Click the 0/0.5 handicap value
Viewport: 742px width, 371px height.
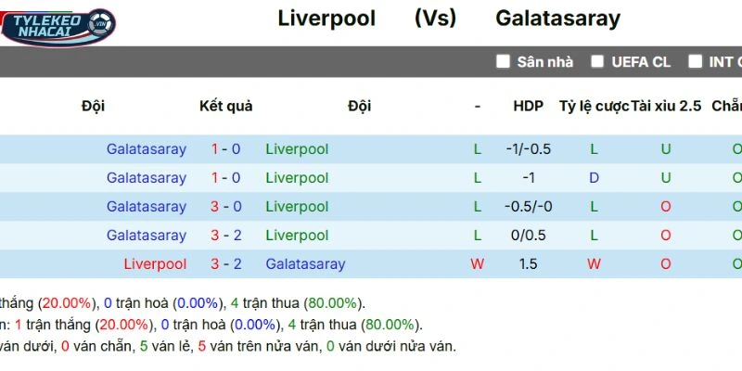coord(528,236)
